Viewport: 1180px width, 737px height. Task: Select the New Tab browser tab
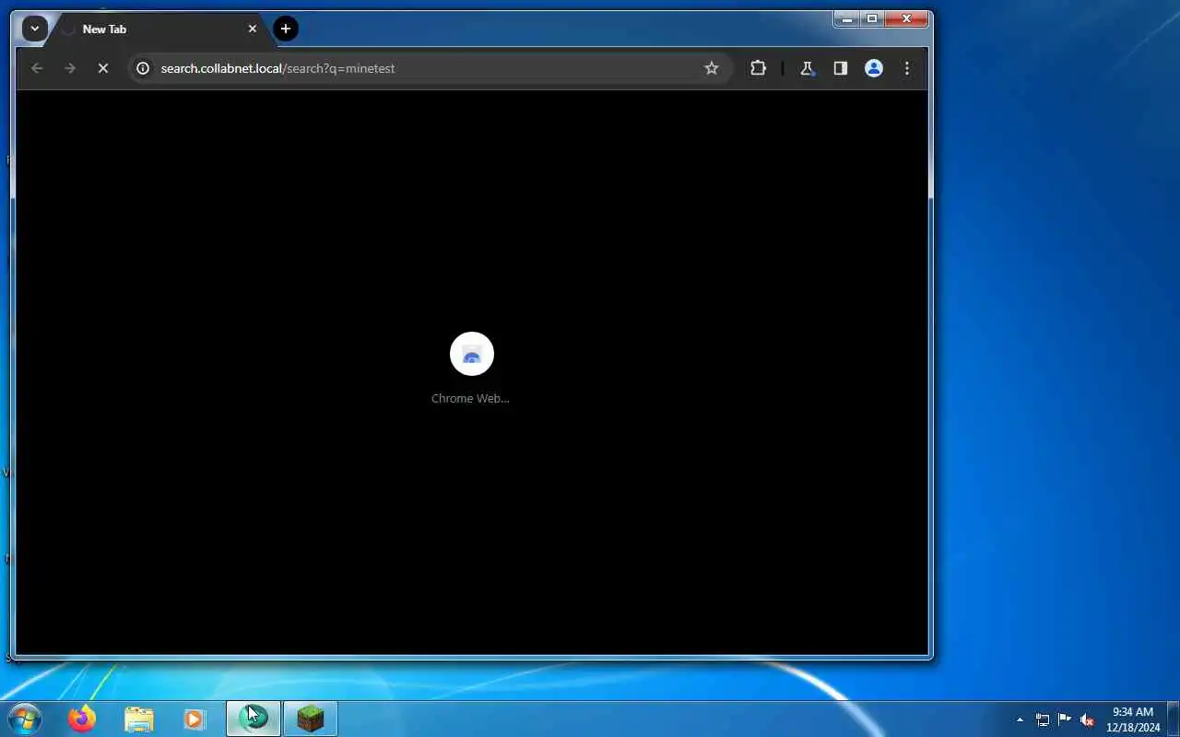click(x=157, y=29)
